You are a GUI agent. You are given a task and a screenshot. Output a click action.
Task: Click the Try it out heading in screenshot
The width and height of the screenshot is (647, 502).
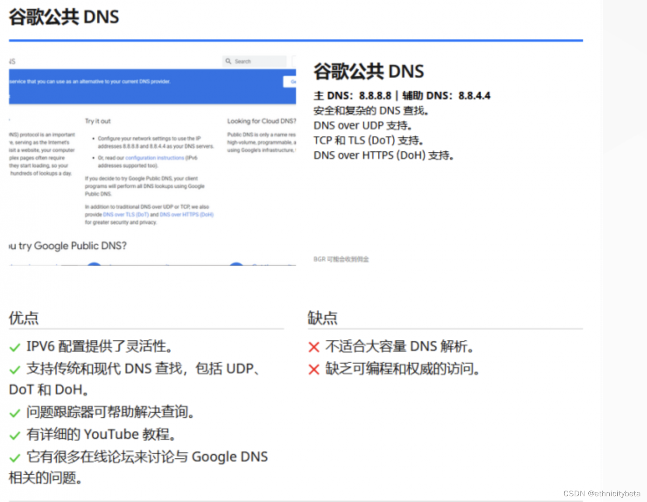pos(98,121)
